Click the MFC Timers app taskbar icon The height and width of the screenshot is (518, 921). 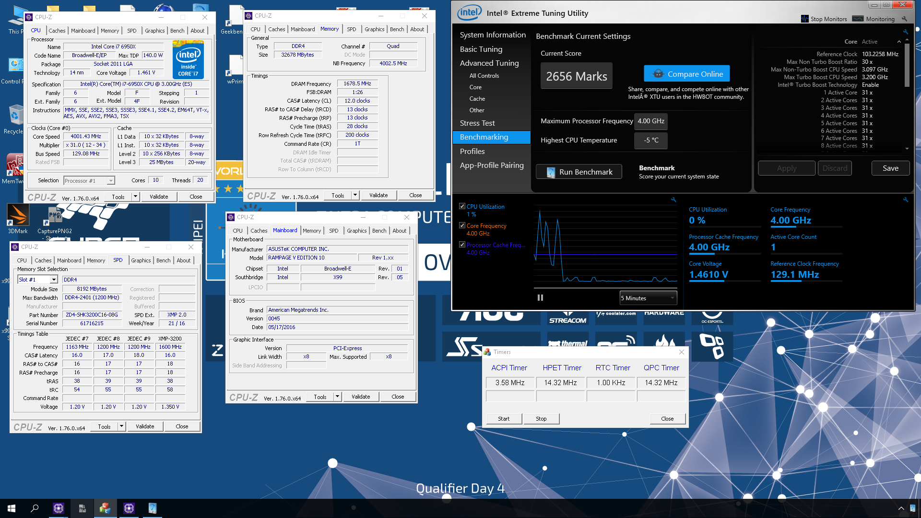pos(105,508)
